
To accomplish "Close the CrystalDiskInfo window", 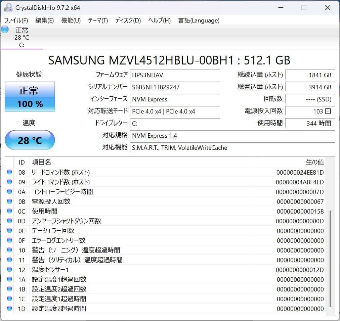I will pyautogui.click(x=328, y=8).
